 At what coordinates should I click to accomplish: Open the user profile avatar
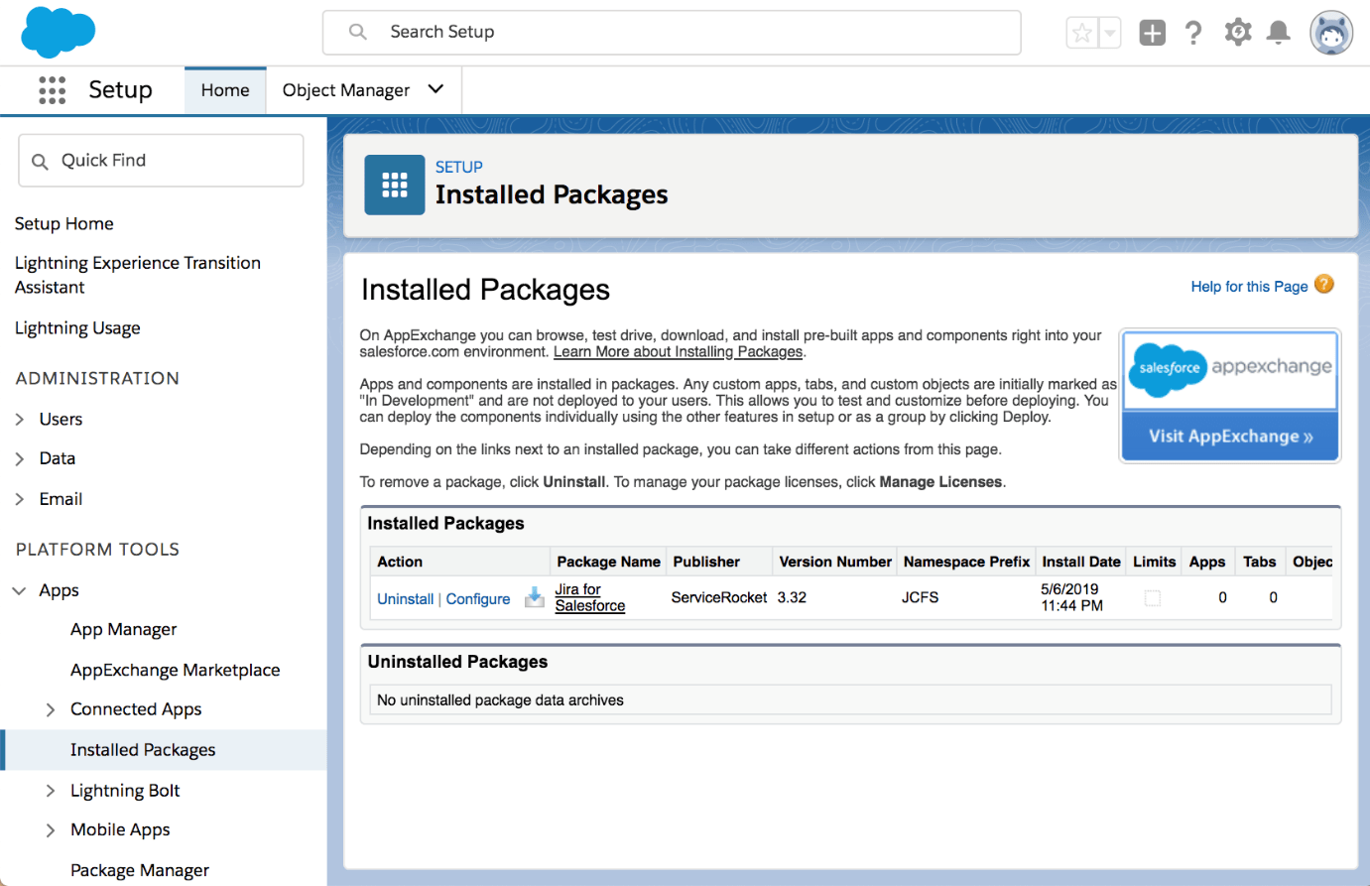pyautogui.click(x=1330, y=33)
